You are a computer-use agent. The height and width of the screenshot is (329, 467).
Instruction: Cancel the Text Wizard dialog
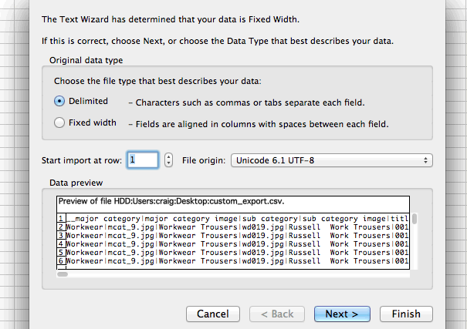213,314
